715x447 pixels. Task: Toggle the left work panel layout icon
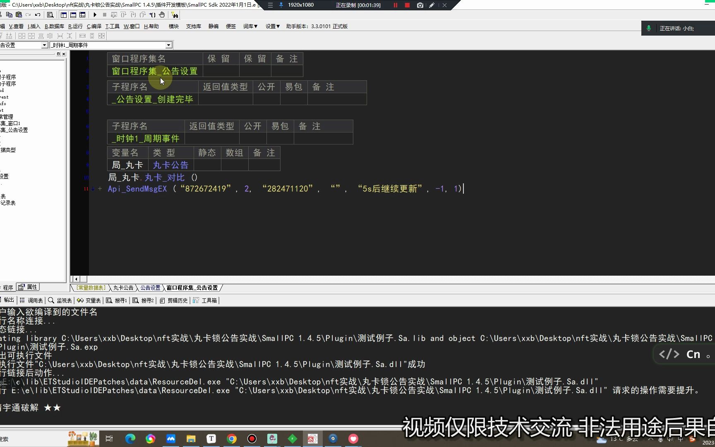[64, 15]
